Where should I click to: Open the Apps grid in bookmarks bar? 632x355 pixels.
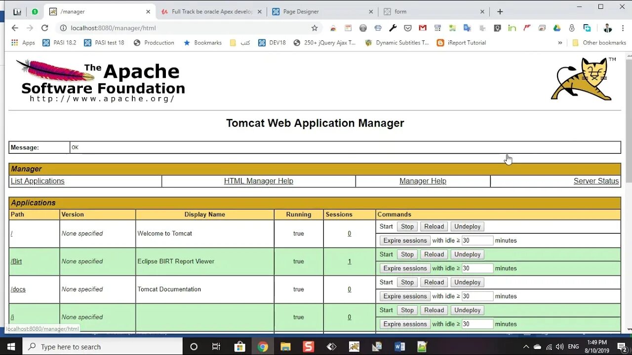[23, 43]
